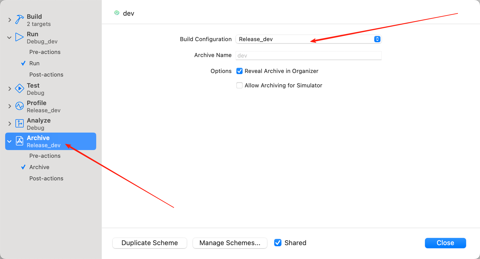Click the Build hammer icon
Image resolution: width=480 pixels, height=259 pixels.
pyautogui.click(x=19, y=20)
